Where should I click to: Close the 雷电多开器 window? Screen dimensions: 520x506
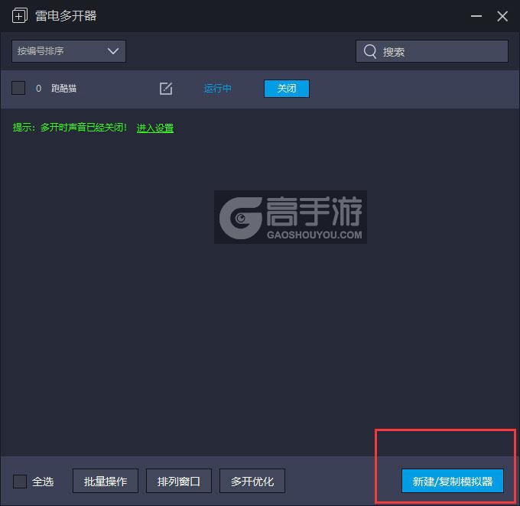point(502,16)
